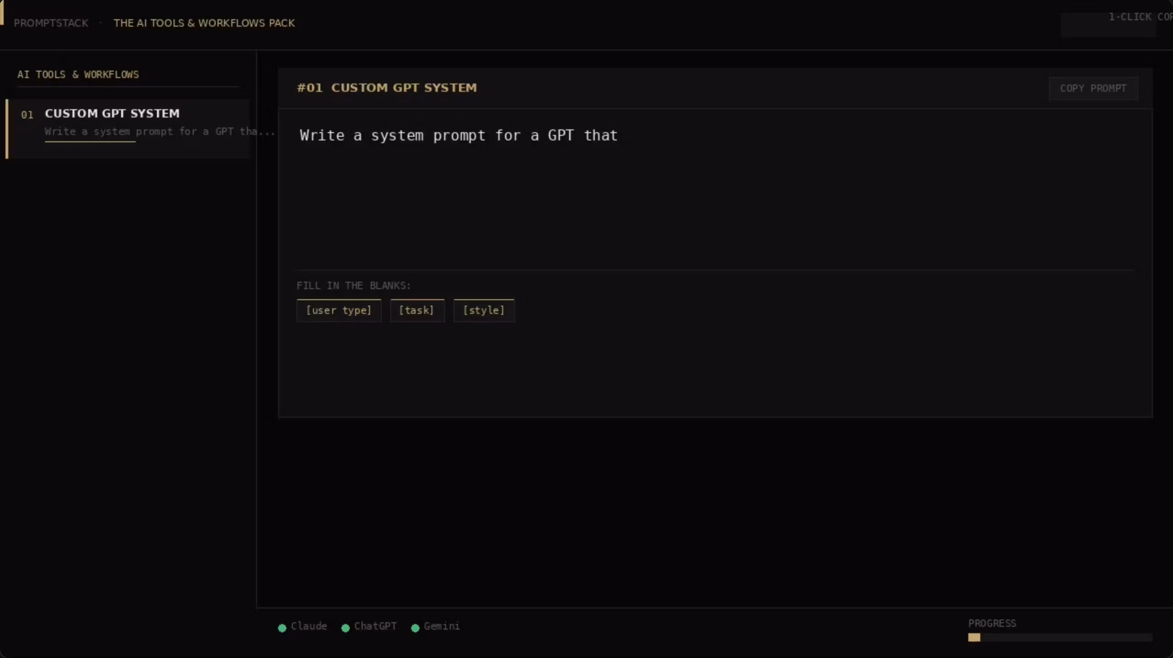Click the Gemini label in footer
Image resolution: width=1173 pixels, height=658 pixels.
pos(442,626)
